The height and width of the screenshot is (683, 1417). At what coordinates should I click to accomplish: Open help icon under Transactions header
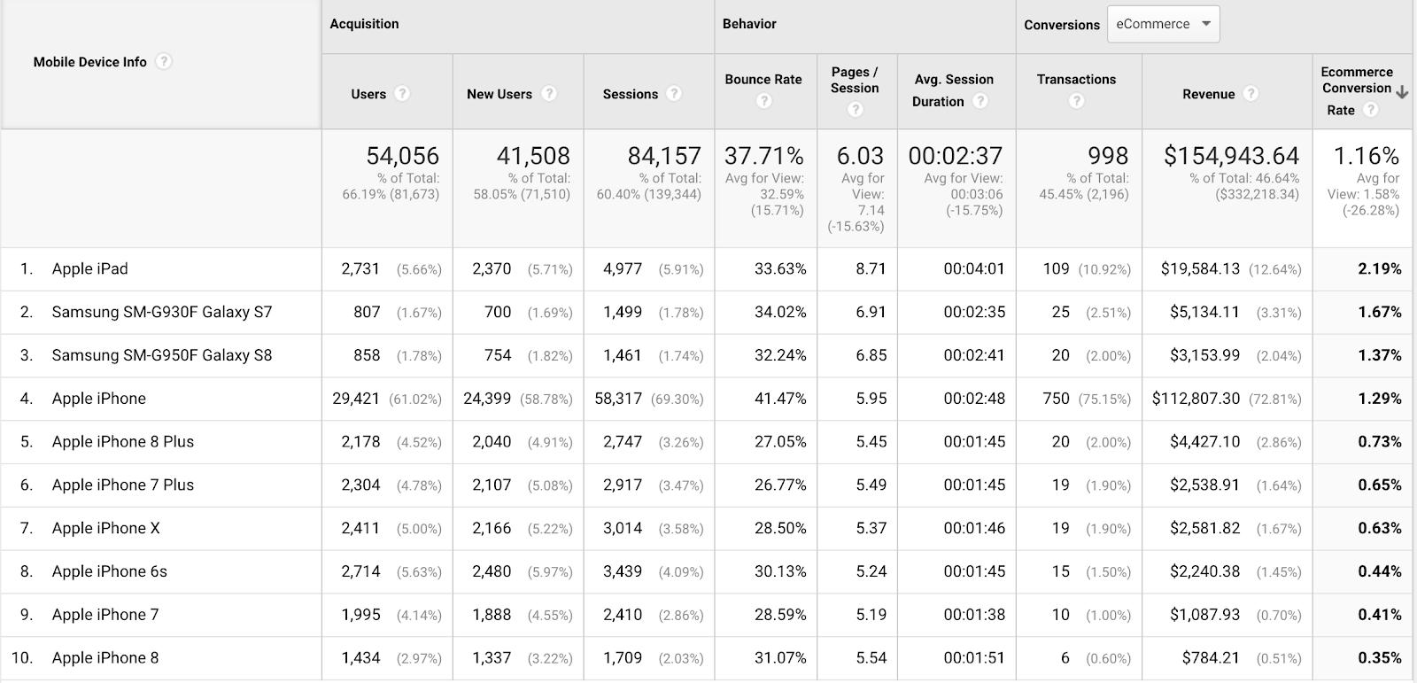tap(1076, 101)
